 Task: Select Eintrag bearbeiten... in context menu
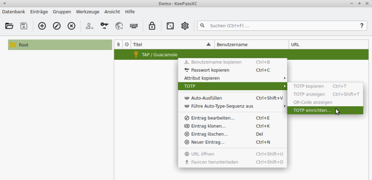tap(213, 118)
